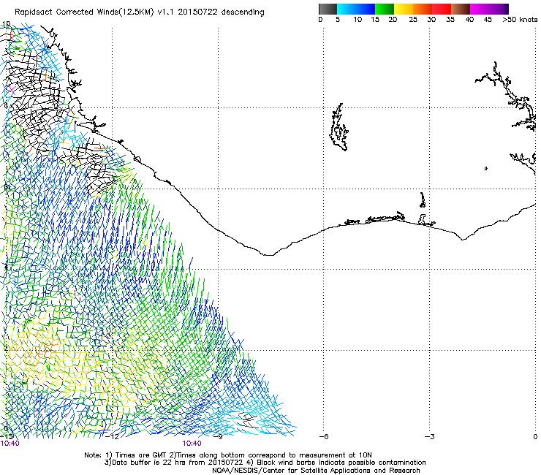The image size is (541, 475).
Task: Choose the orange 25-30 knots color segment
Action: tap(423, 9)
